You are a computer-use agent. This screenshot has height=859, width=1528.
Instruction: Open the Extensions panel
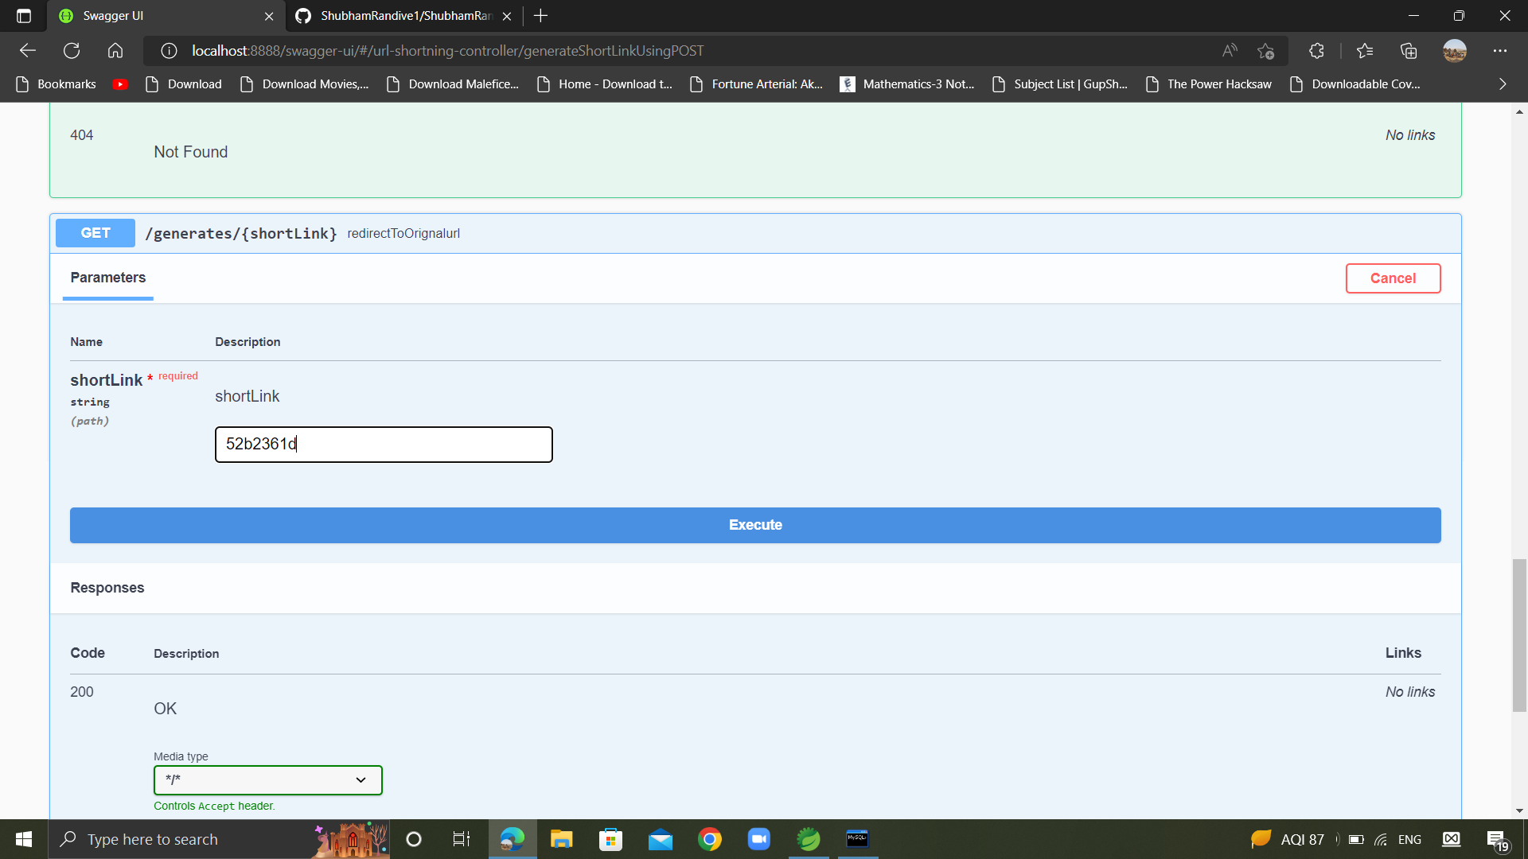coord(1316,50)
